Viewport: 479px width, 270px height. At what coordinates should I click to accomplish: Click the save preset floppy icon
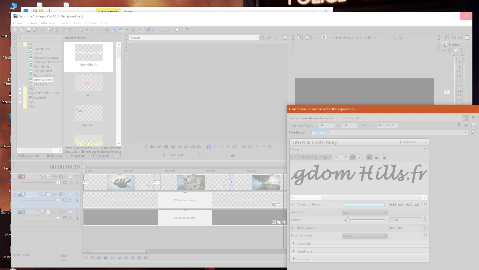pyautogui.click(x=473, y=132)
